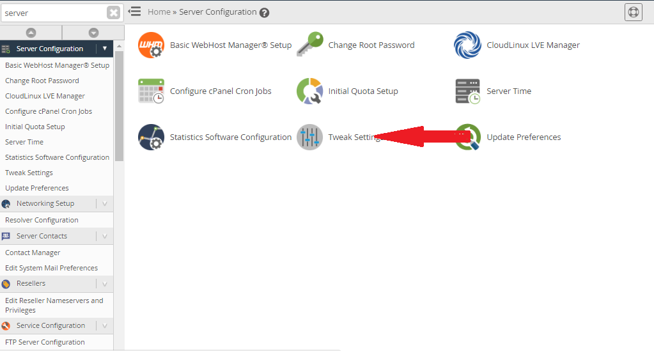Click the Configure cPanel Cron Jobs calendar icon

tap(151, 91)
